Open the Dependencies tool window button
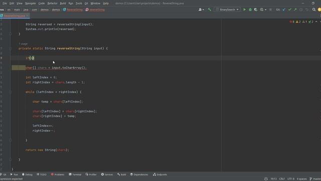The image size is (321, 181). point(139,174)
